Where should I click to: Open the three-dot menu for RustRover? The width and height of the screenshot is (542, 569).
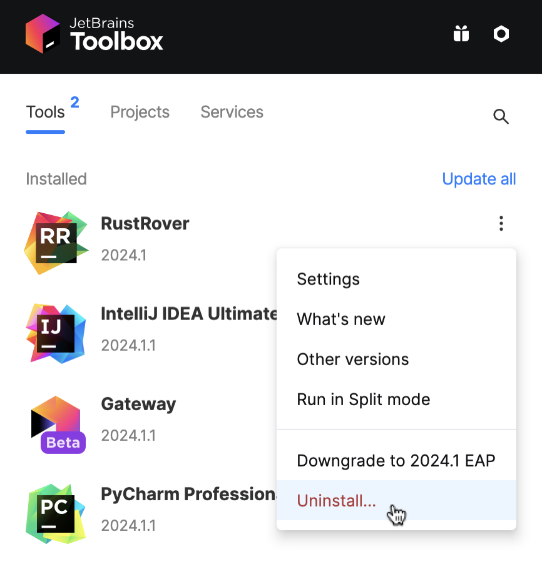(501, 223)
